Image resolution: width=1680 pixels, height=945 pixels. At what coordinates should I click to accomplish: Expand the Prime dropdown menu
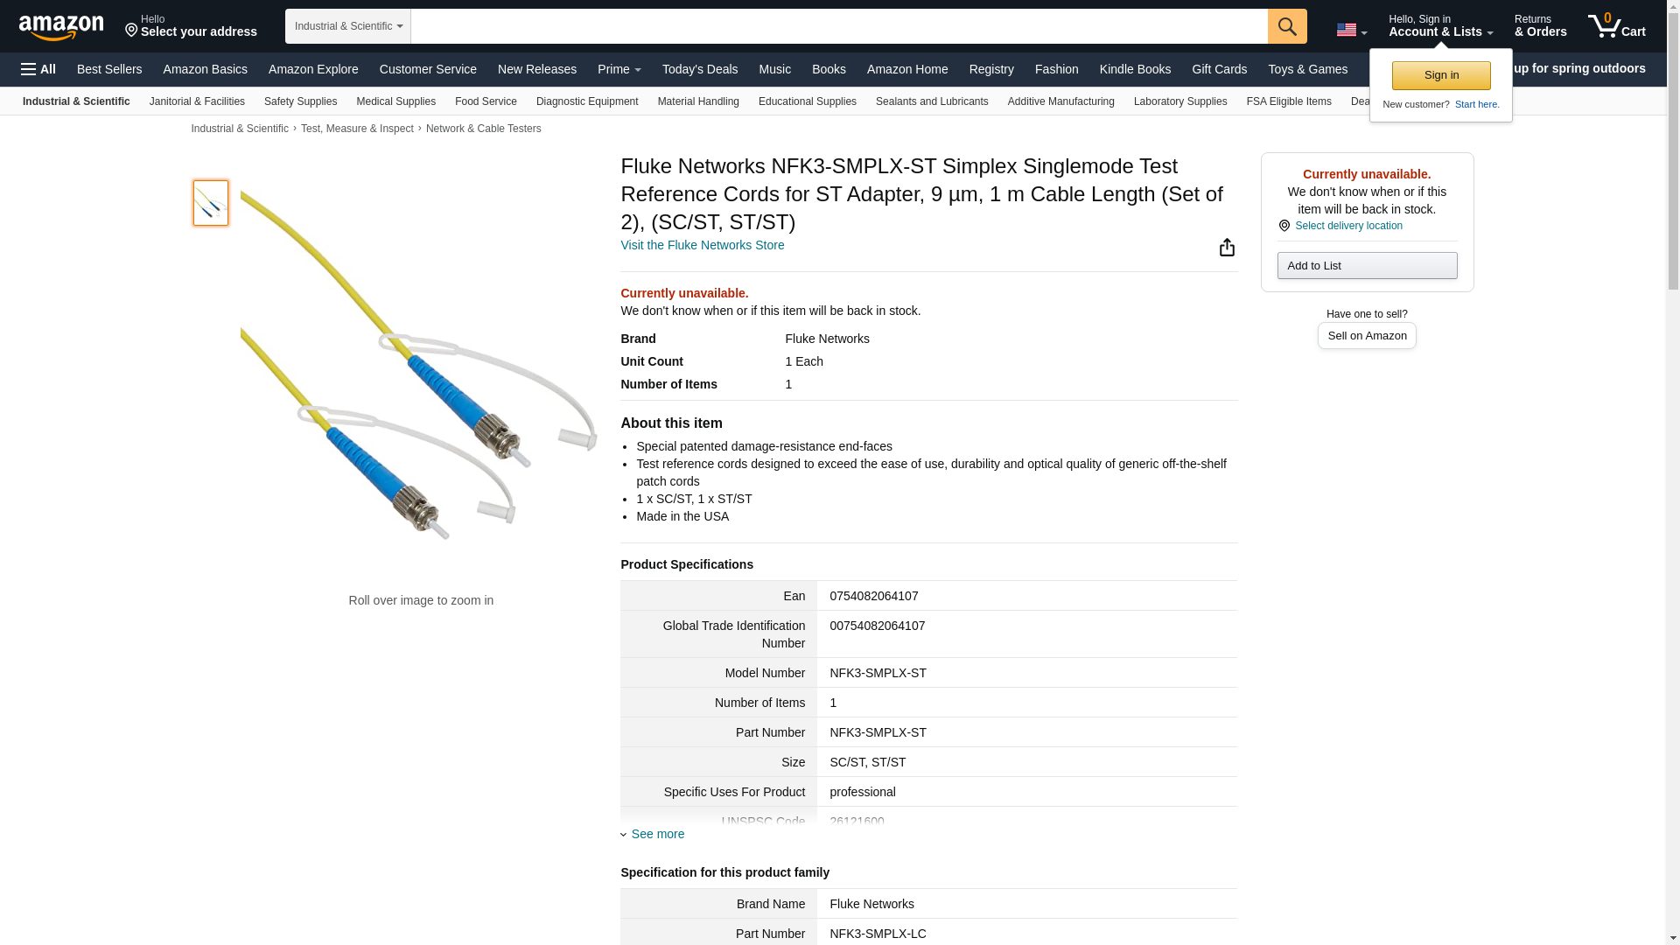(x=619, y=69)
